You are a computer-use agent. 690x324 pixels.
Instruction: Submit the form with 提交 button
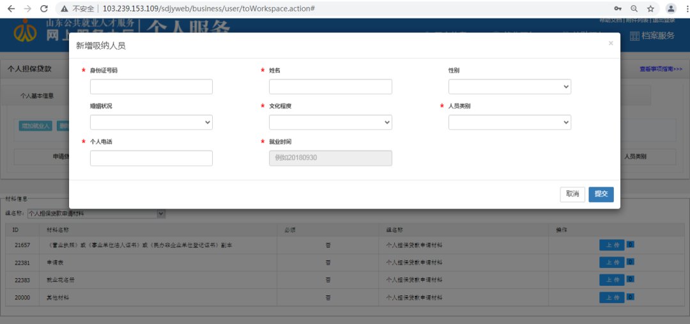click(601, 194)
